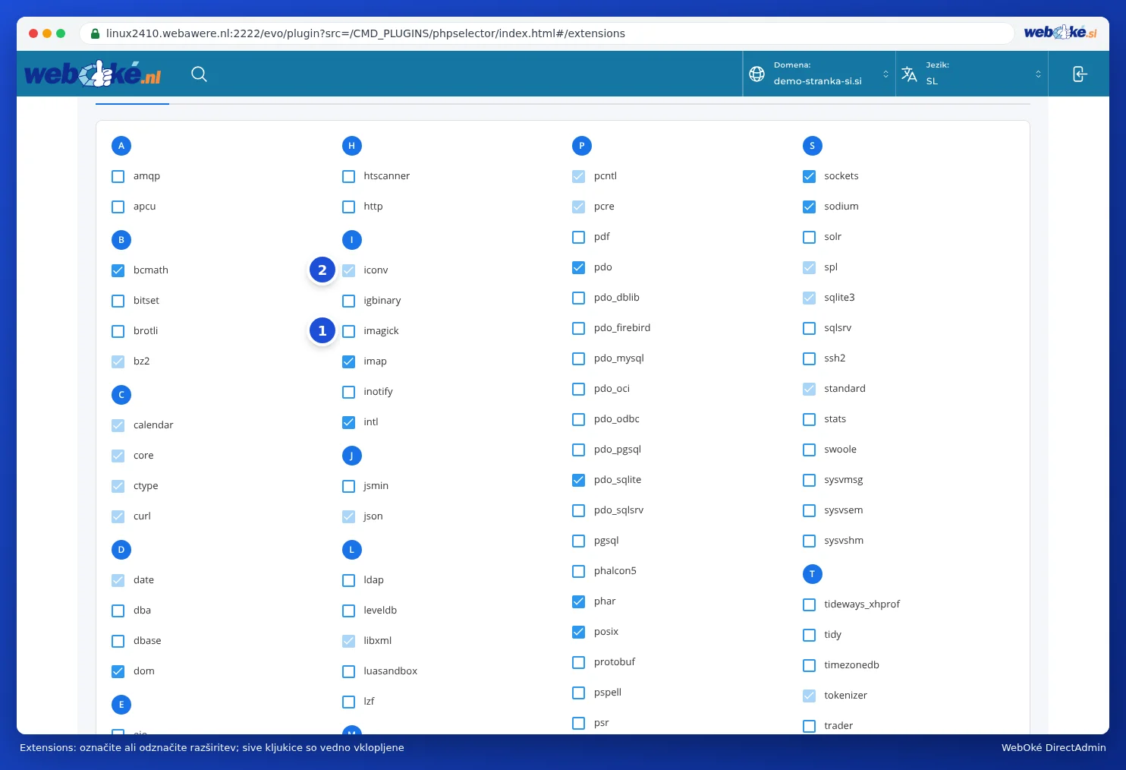Click the letter D section badge
The image size is (1126, 770).
coord(121,550)
